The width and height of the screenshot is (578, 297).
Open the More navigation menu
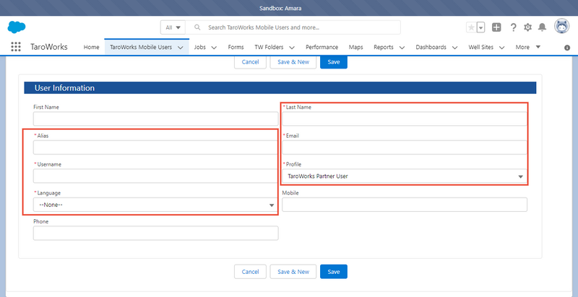[527, 47]
